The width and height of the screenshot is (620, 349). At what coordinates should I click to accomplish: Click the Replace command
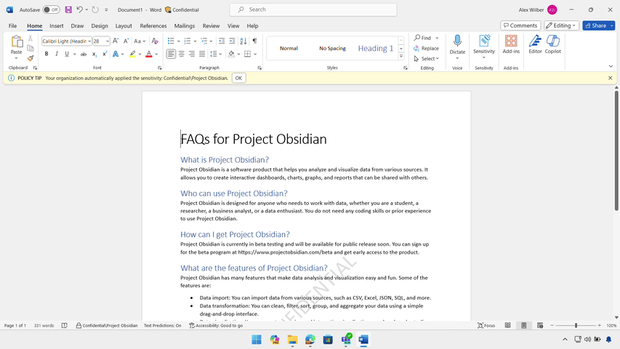tap(426, 48)
